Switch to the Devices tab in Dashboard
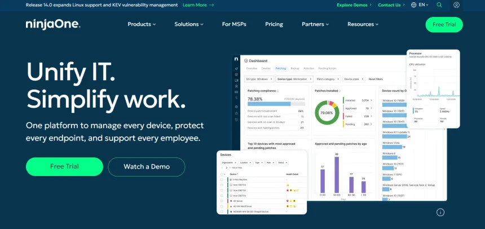The image size is (485, 229). click(266, 68)
